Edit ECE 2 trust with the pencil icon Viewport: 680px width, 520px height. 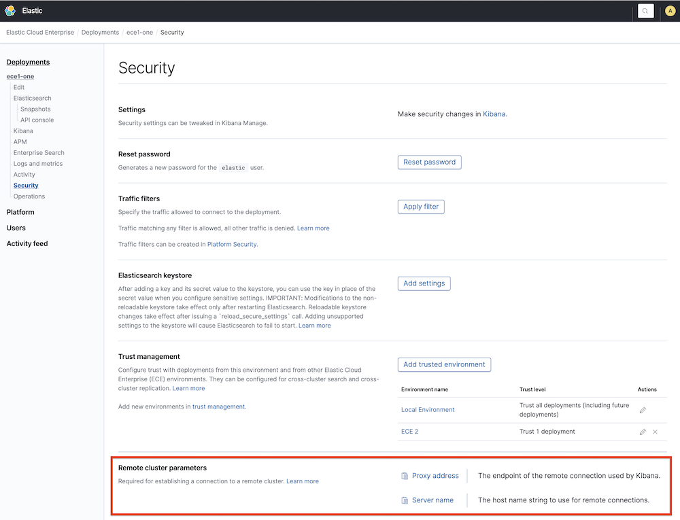(642, 431)
